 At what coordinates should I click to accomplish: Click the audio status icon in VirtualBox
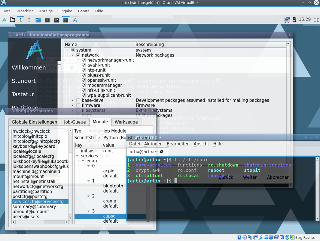(x=250, y=237)
